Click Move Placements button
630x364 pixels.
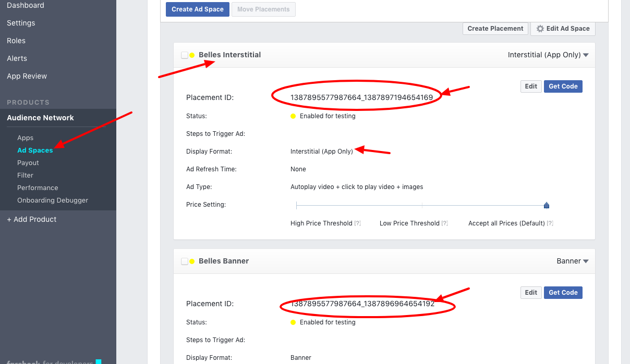(x=263, y=9)
